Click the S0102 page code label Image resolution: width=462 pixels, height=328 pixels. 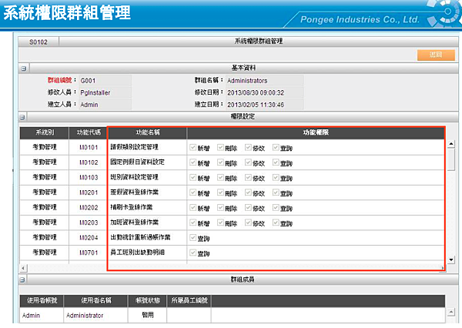point(38,42)
